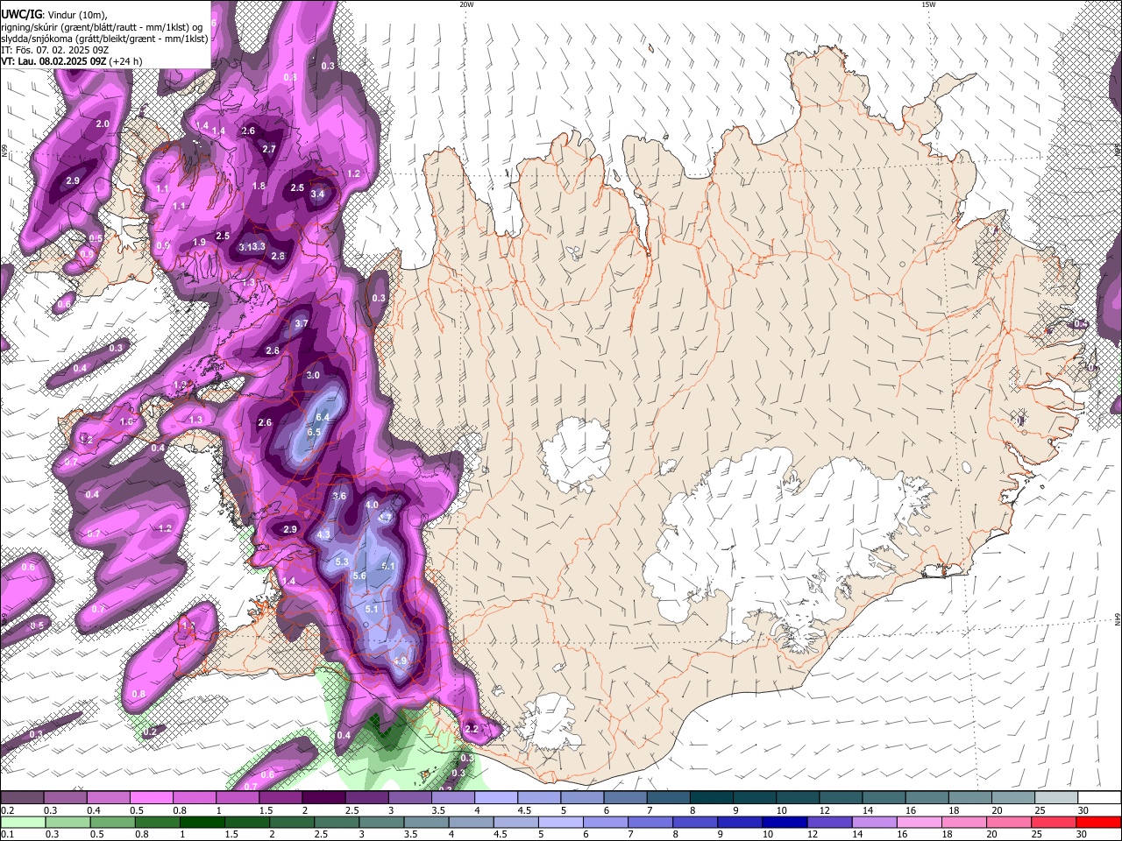Pick the top-row legend swatch between 6 and 7
This screenshot has height=841, width=1122.
point(625,798)
